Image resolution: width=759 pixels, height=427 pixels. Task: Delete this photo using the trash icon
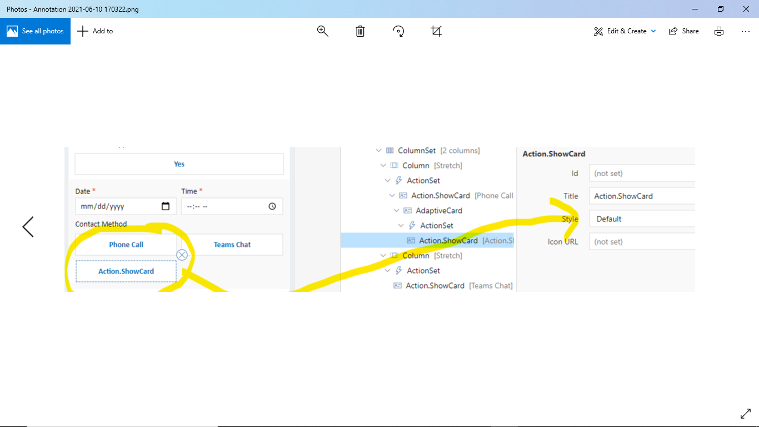click(x=359, y=31)
